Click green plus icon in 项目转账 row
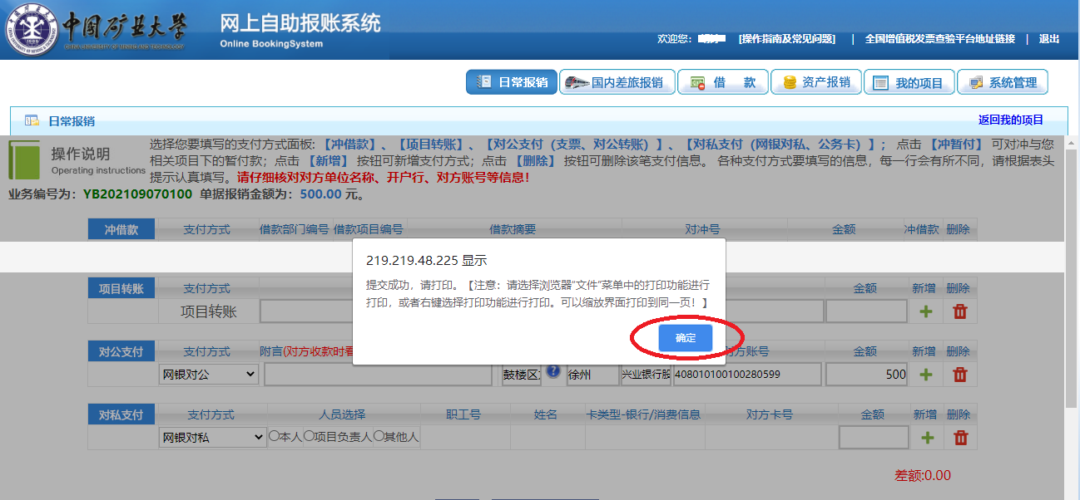Screen dimensions: 1080x500 pos(925,311)
